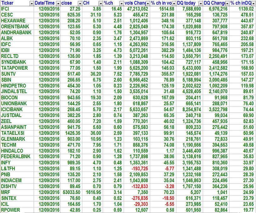The width and height of the screenshot is (256, 213).
Task: Open the DQ Change column filter dropdown
Action: point(227,3)
